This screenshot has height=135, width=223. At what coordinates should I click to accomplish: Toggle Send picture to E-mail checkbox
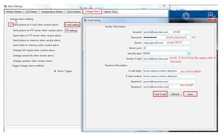[x=11, y=24]
